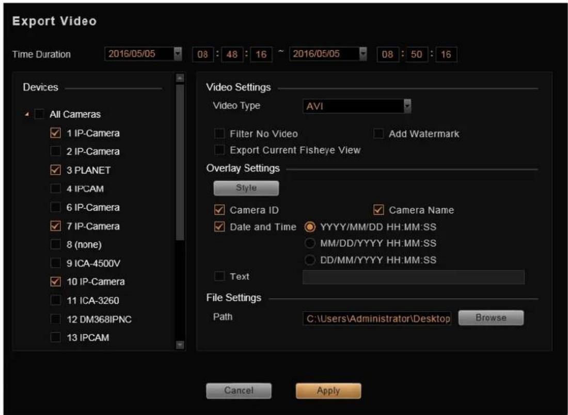Screen dimensions: 568x415
Task: Enable Filter No Video option
Action: click(219, 134)
